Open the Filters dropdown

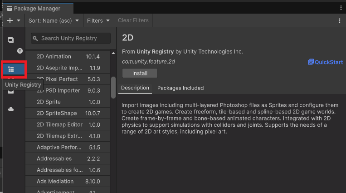tap(98, 20)
